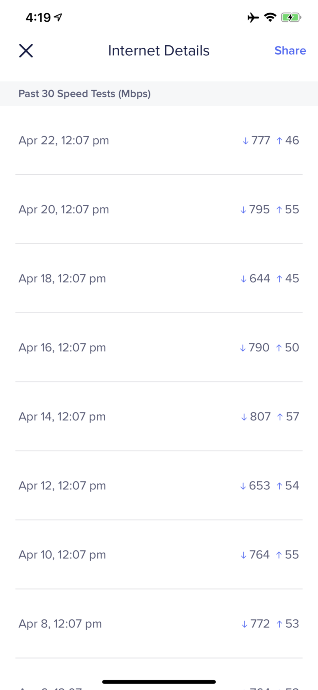Viewport: 318px width, 690px height.
Task: Tap the upload arrow beside 53
Action: tap(280, 624)
